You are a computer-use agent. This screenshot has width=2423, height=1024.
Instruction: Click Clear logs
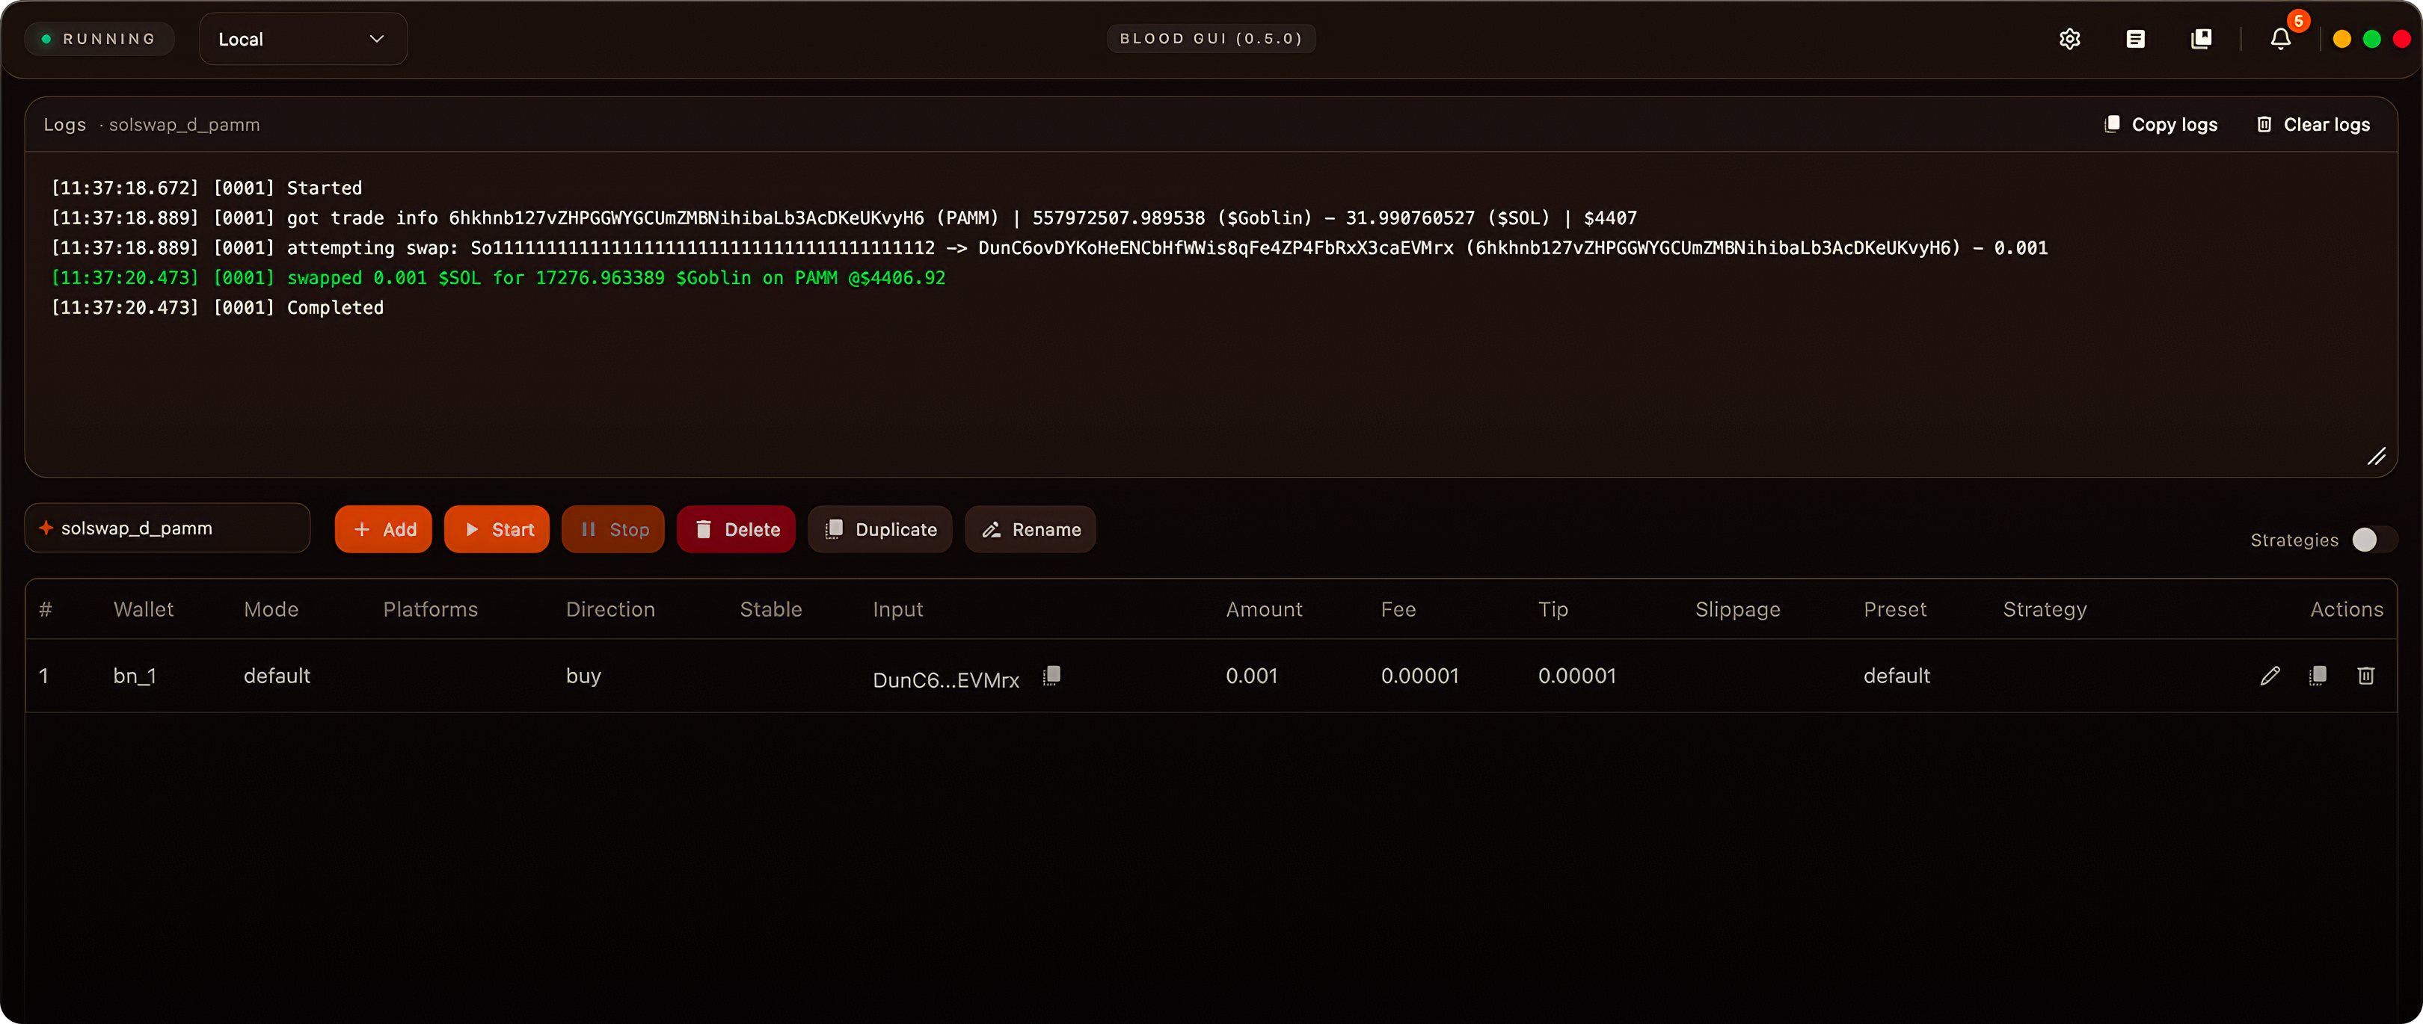(x=2313, y=124)
